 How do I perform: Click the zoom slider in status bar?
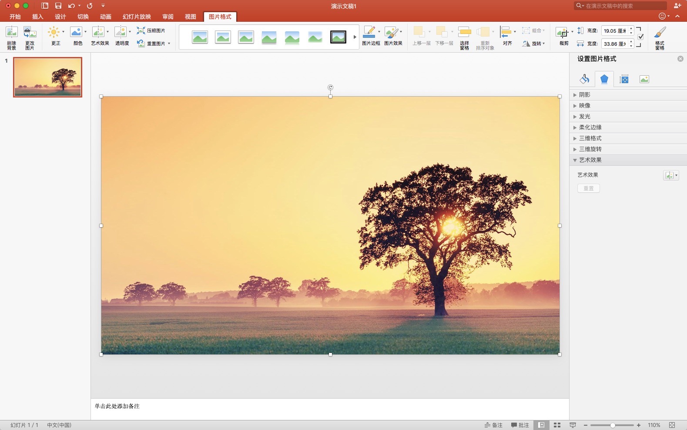612,425
